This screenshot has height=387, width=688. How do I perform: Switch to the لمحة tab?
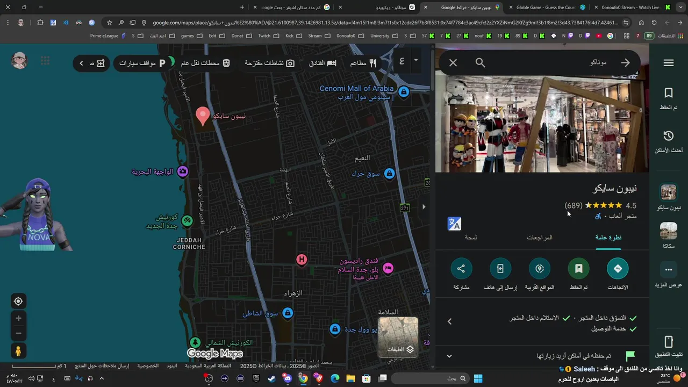[471, 238]
